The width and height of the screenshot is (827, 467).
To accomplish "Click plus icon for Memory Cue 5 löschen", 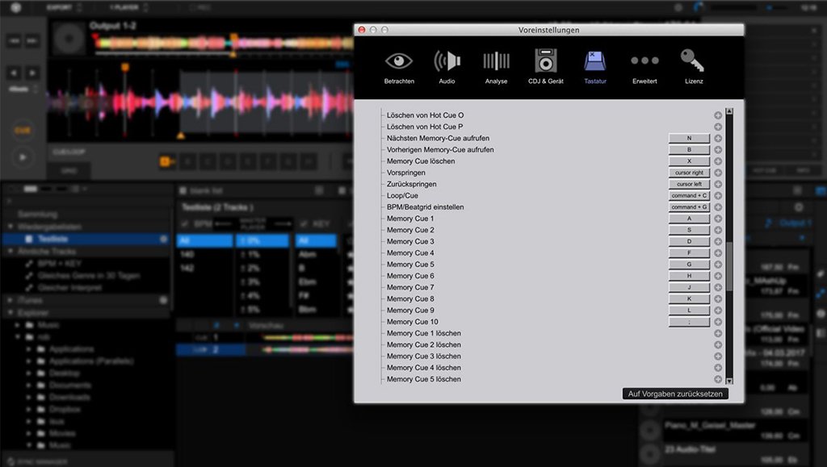I will click(718, 379).
